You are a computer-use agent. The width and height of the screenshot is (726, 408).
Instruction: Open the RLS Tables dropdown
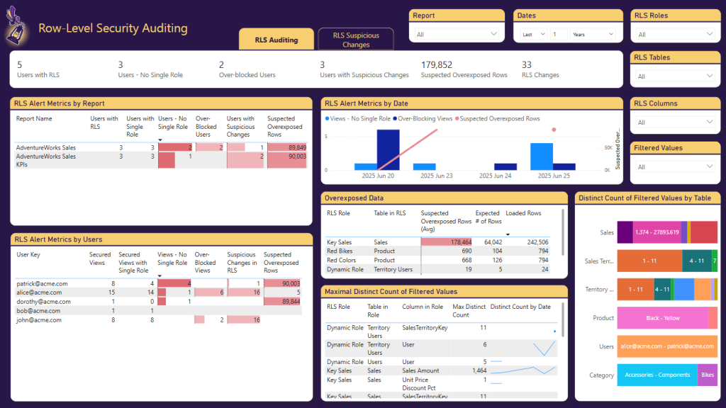675,76
